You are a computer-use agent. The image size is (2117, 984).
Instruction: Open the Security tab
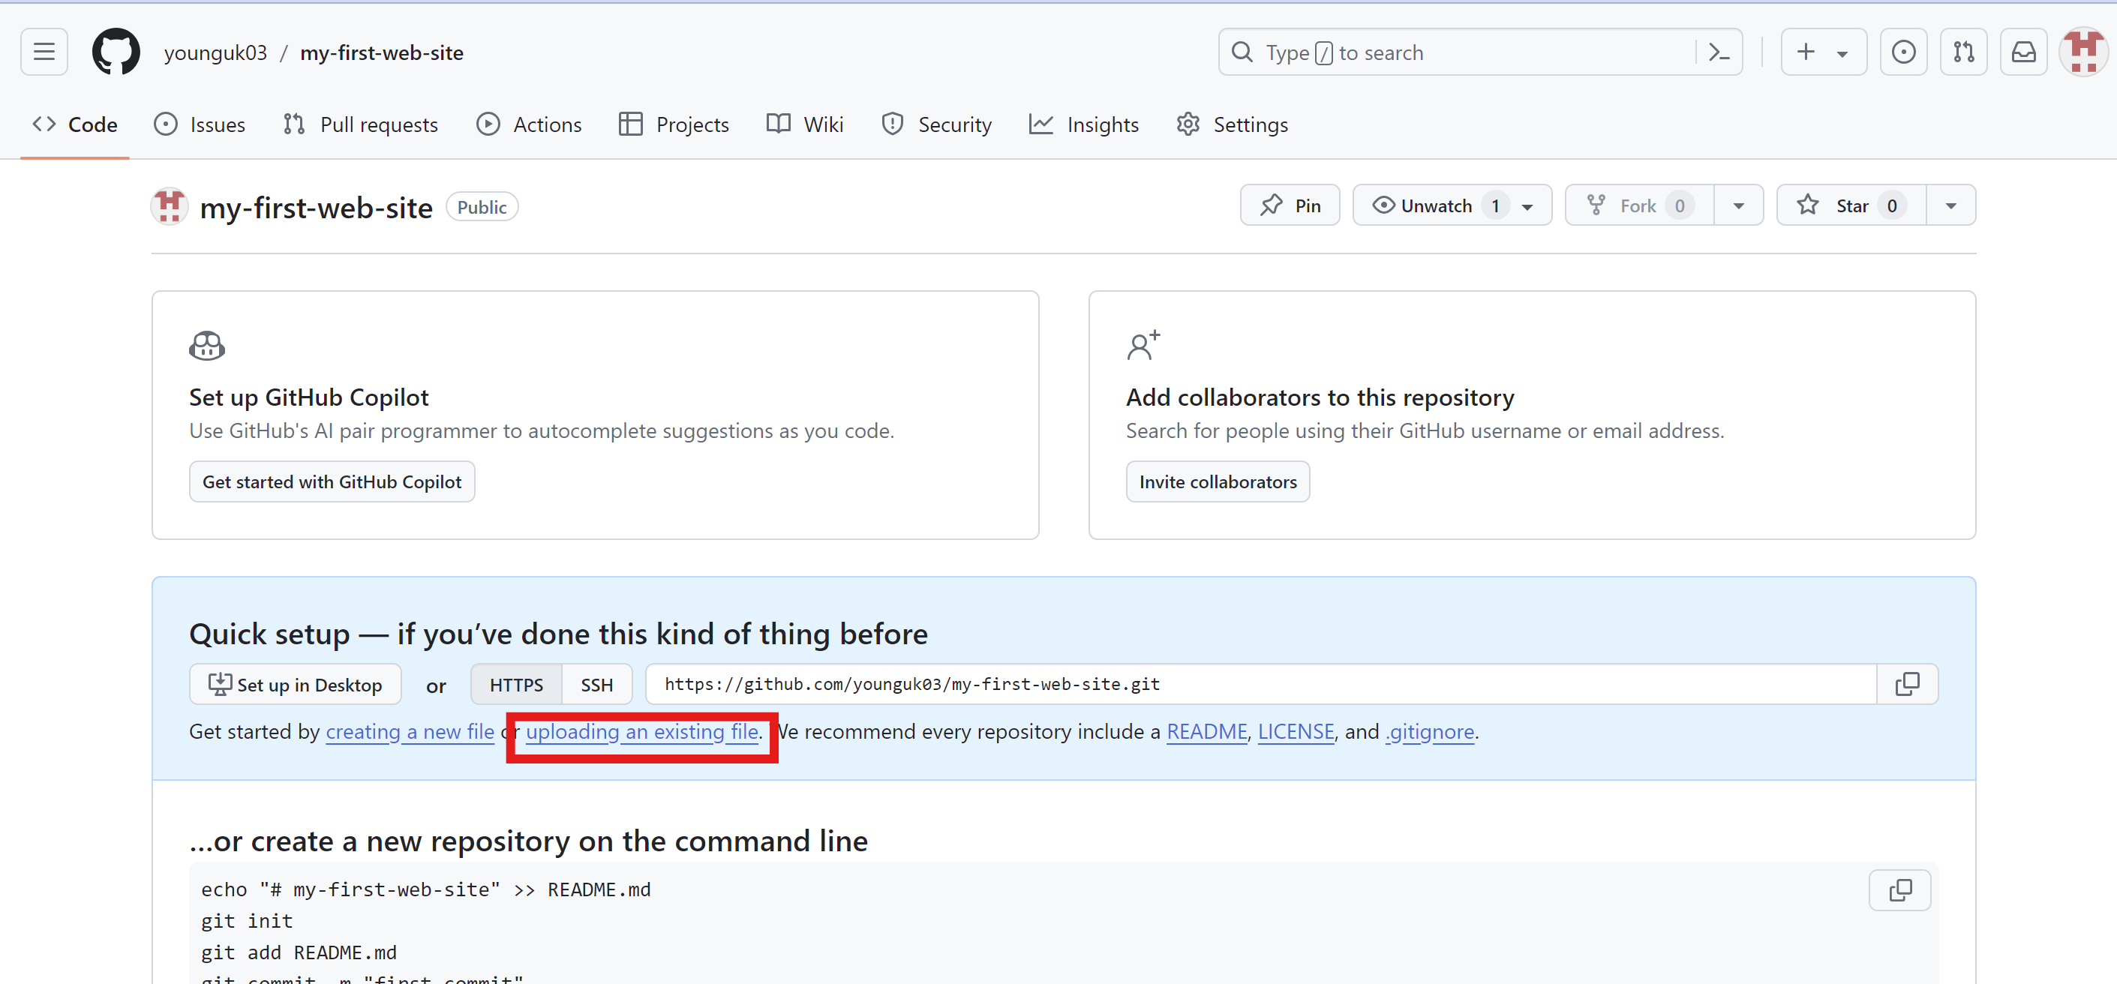(937, 124)
